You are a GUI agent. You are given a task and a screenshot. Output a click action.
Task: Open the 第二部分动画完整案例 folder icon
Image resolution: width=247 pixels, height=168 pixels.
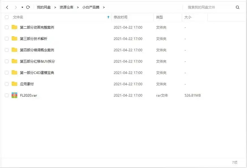click(14, 27)
